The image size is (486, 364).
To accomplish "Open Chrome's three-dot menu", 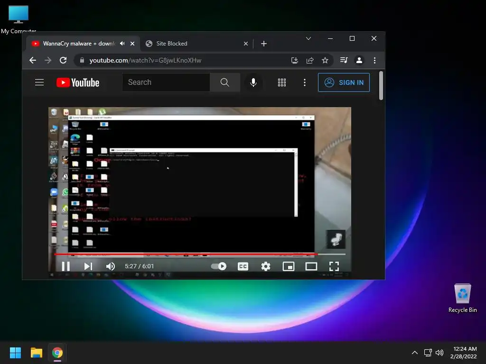I will tap(375, 60).
